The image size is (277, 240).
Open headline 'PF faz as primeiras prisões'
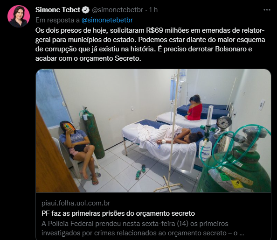coord(118,213)
